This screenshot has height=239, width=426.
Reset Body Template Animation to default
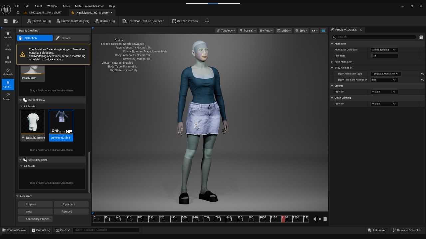pyautogui.click(x=422, y=80)
